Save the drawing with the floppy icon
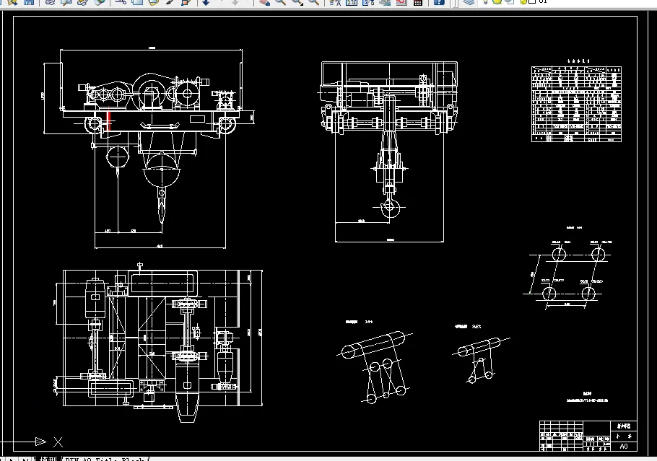 [29, 2]
